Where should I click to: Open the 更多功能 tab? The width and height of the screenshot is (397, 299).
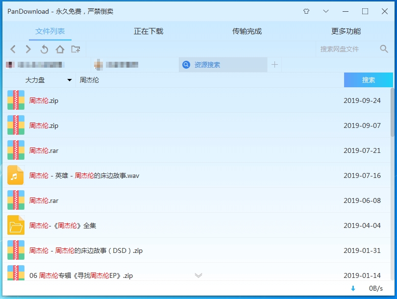[346, 31]
